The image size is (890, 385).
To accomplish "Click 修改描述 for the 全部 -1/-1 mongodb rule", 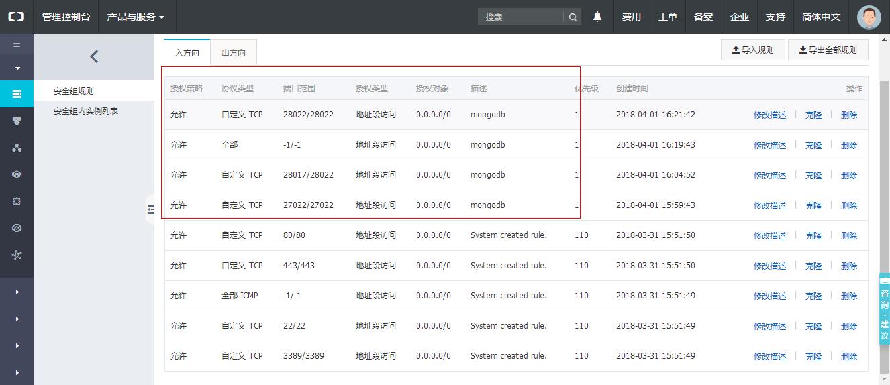I will coord(770,146).
